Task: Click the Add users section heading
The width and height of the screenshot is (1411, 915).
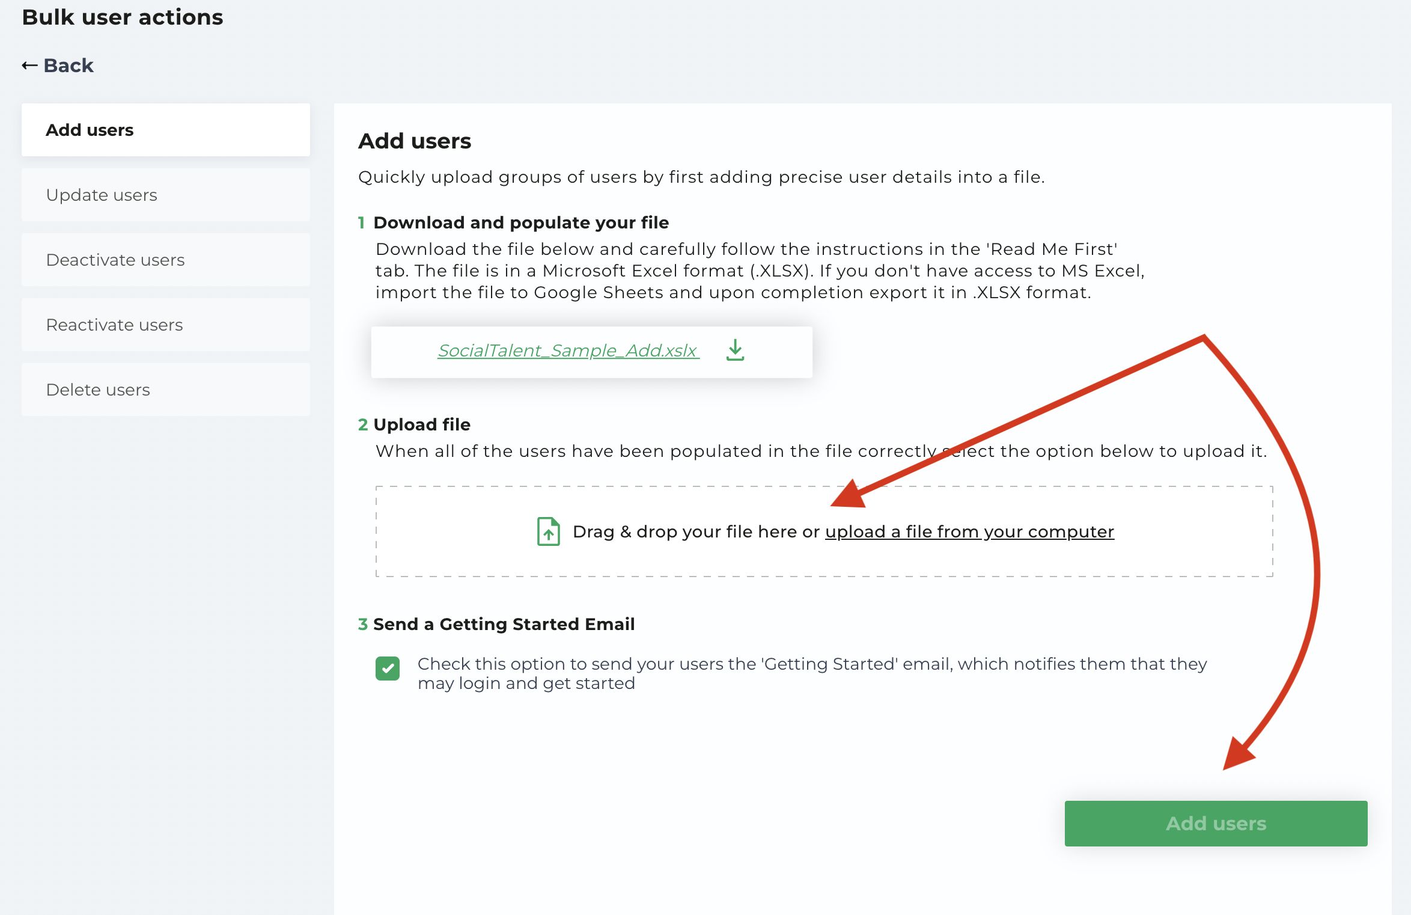Action: [x=415, y=141]
